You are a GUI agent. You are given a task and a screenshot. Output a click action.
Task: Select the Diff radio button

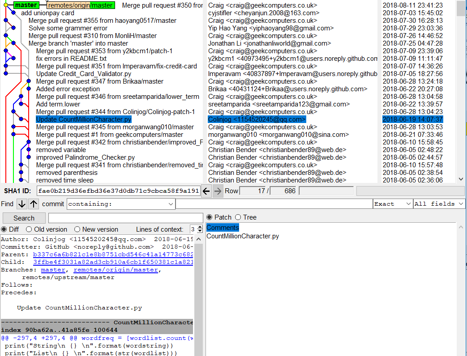click(x=4, y=229)
